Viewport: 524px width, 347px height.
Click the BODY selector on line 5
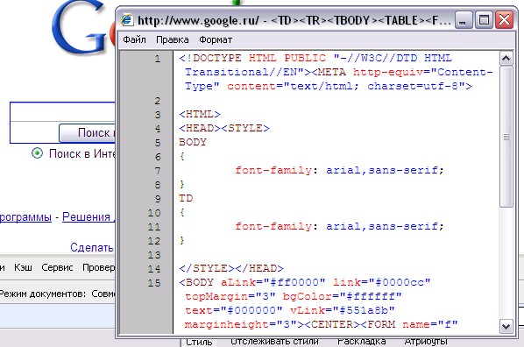point(193,143)
